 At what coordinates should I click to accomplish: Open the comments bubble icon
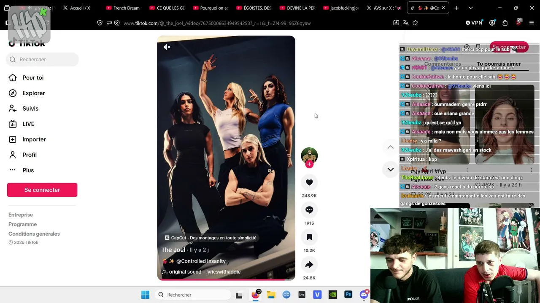(309, 210)
